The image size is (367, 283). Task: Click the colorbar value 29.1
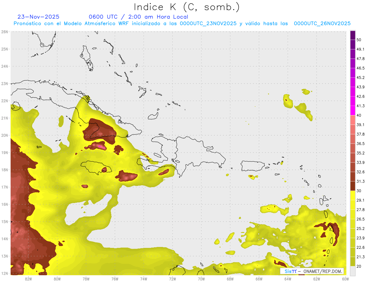coord(361,200)
